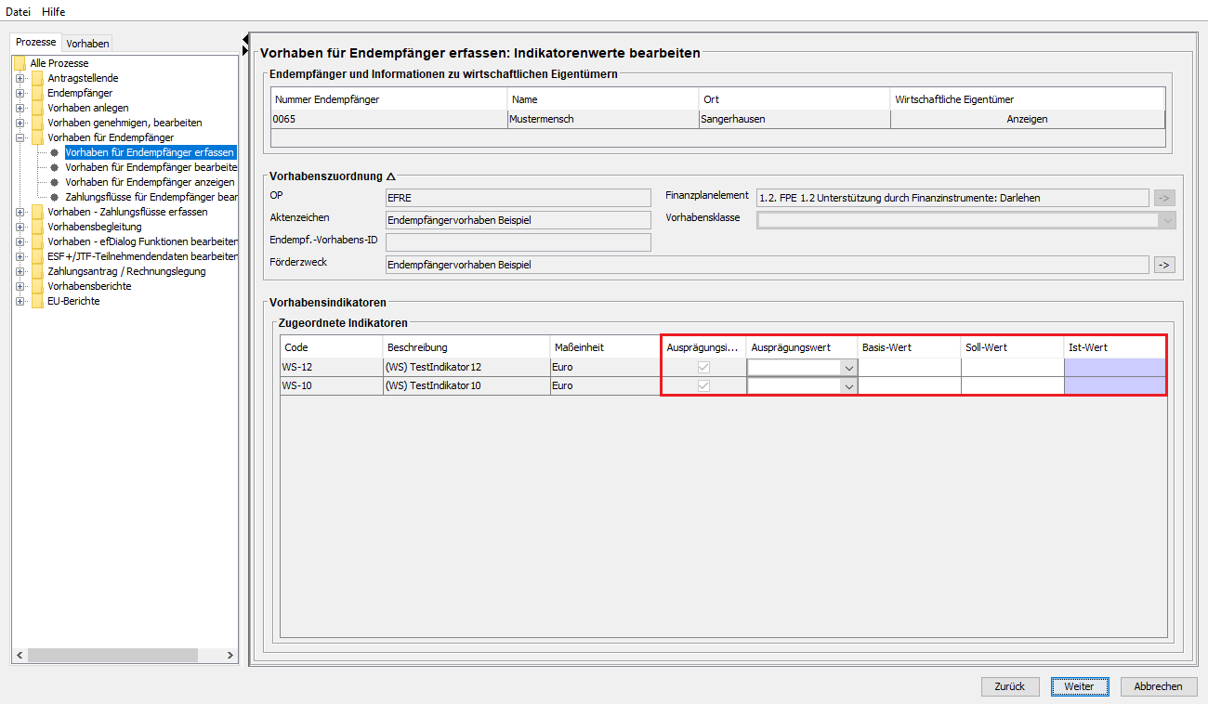
Task: Expand ESF+/JTF-Teilnehmendendaten node
Action: coord(20,256)
